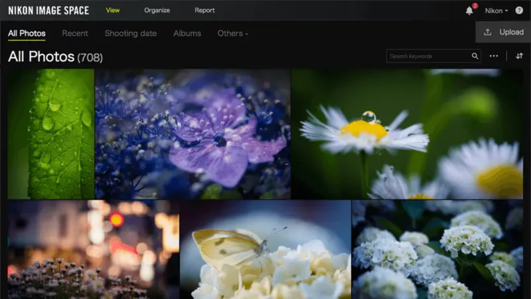Open the three-dots more options menu

pyautogui.click(x=494, y=56)
